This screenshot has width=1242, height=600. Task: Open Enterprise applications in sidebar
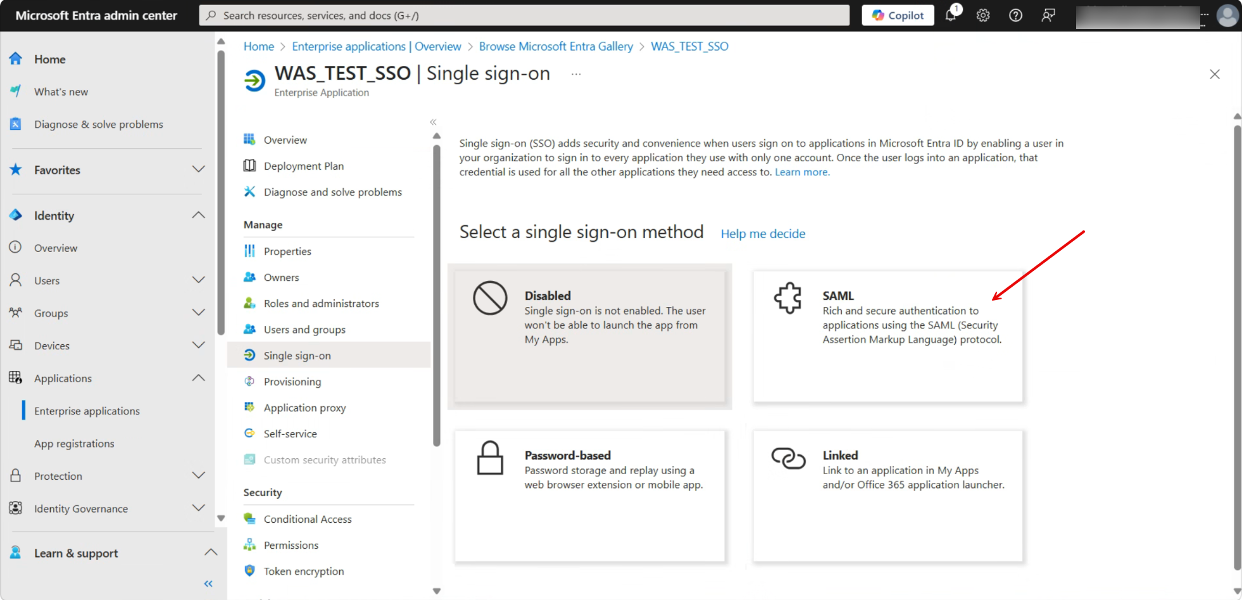87,411
